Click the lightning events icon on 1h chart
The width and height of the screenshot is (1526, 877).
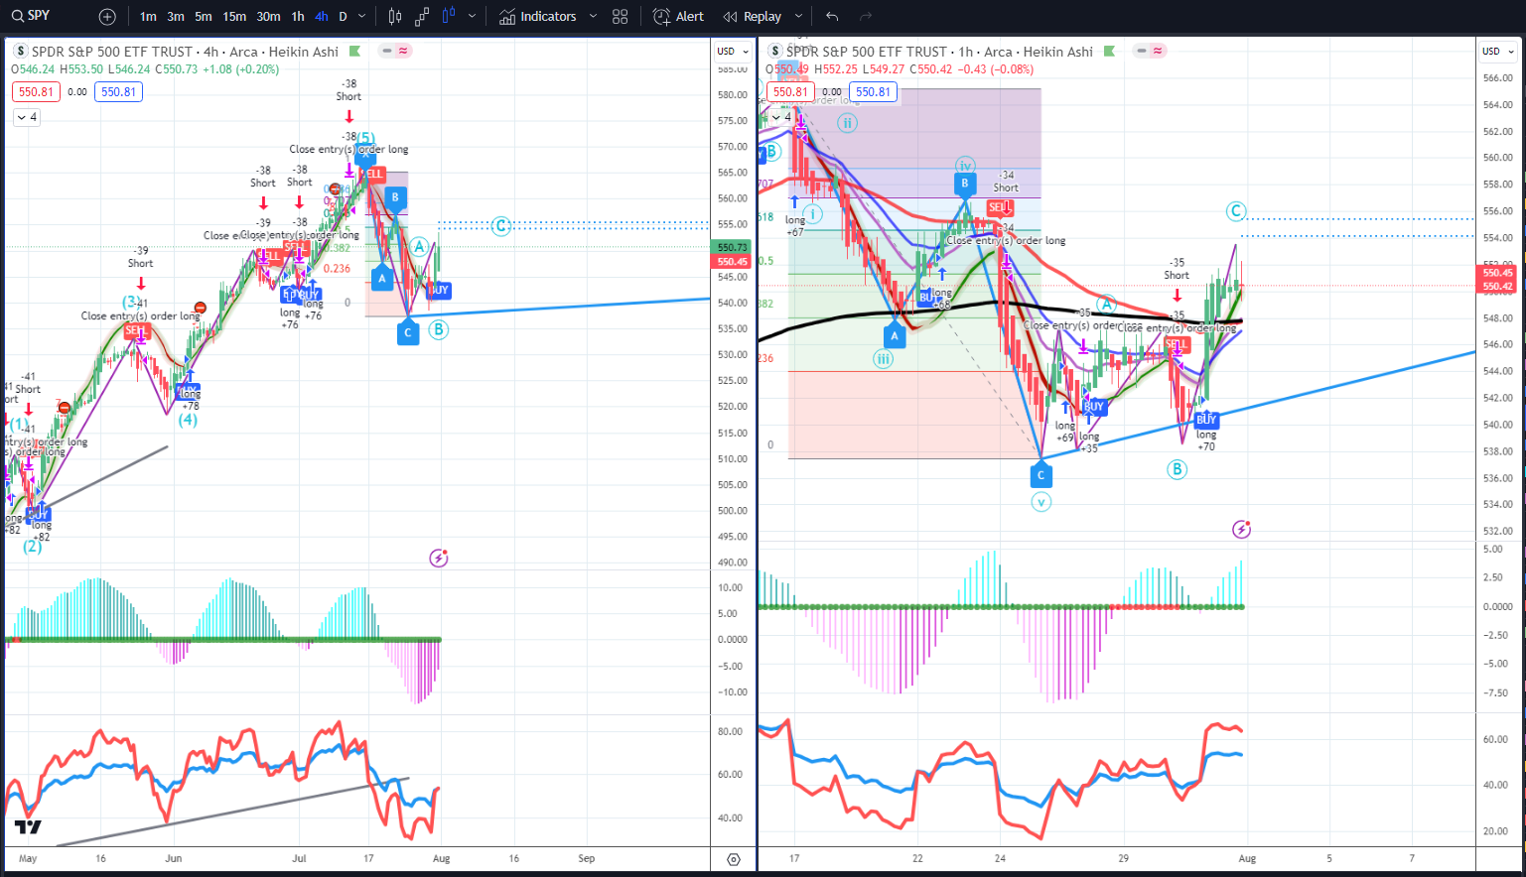pos(1241,530)
